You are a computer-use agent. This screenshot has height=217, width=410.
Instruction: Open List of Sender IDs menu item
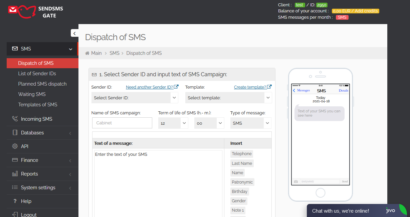(x=37, y=74)
